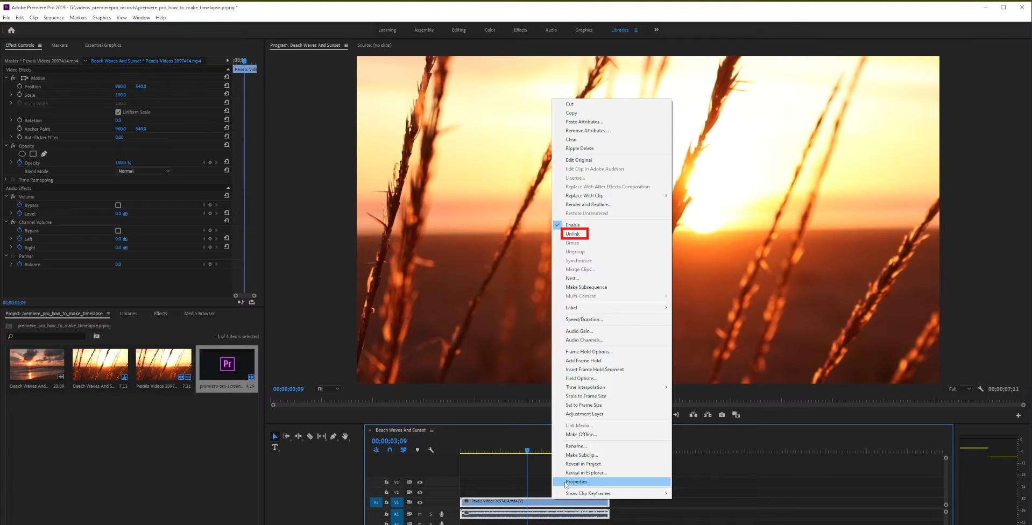Image resolution: width=1032 pixels, height=525 pixels.
Task: Switch to the Color workspace
Action: pos(490,30)
